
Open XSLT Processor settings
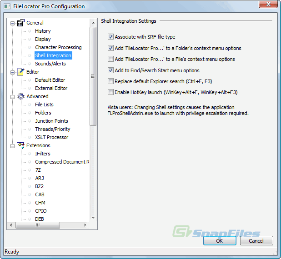point(52,137)
